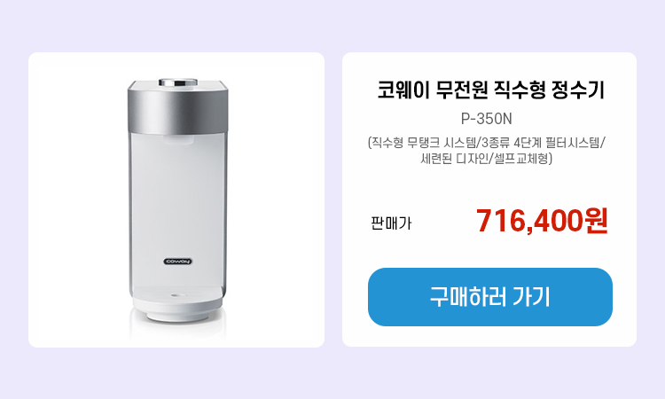Click the silver metallic top band of purifier
Image resolution: width=665 pixels, height=399 pixels.
pyautogui.click(x=177, y=109)
